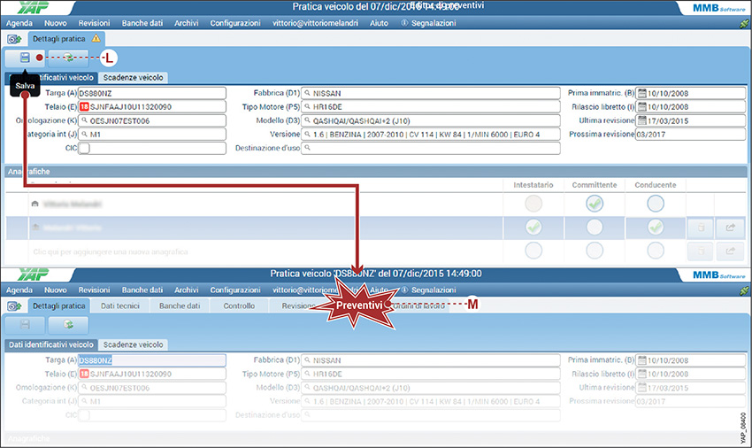Open the Aiuto menu in the top window
The image size is (752, 448).
[x=379, y=23]
